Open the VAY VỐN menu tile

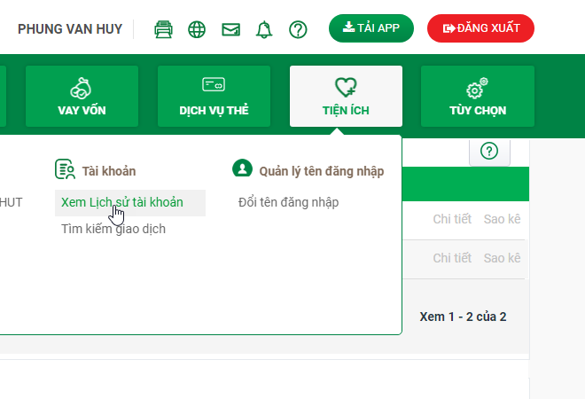(x=82, y=97)
